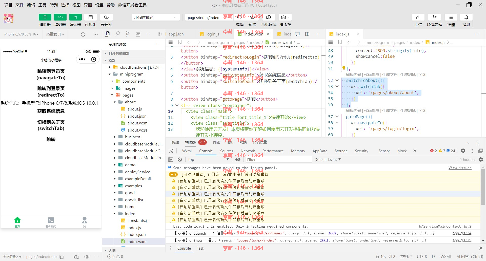Switch to the Sources devtools tab

click(x=227, y=151)
